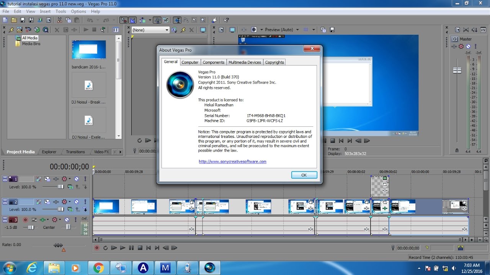This screenshot has height=275, width=490.
Task: Create a new project with New icon
Action: [5, 20]
